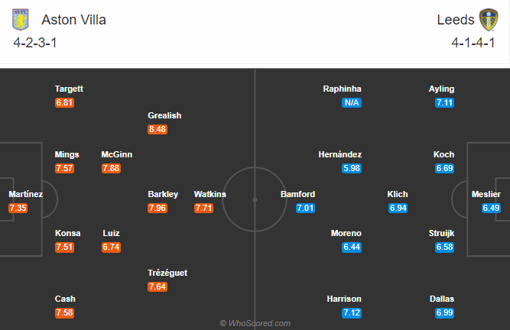Open the Aston Villa team name link

pyautogui.click(x=73, y=20)
